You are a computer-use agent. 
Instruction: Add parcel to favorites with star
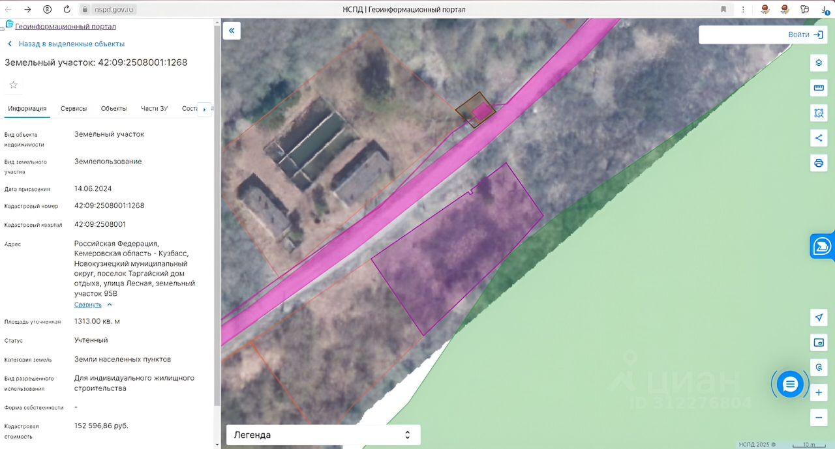13,85
